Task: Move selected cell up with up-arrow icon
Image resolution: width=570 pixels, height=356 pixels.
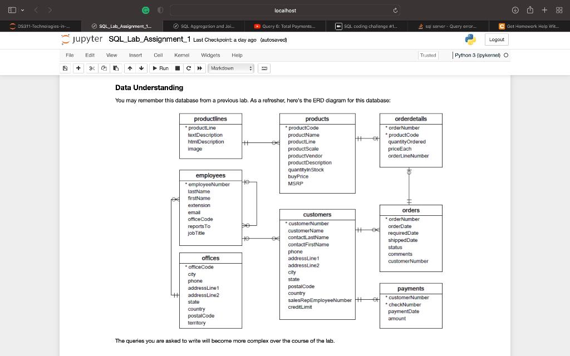Action: point(129,68)
